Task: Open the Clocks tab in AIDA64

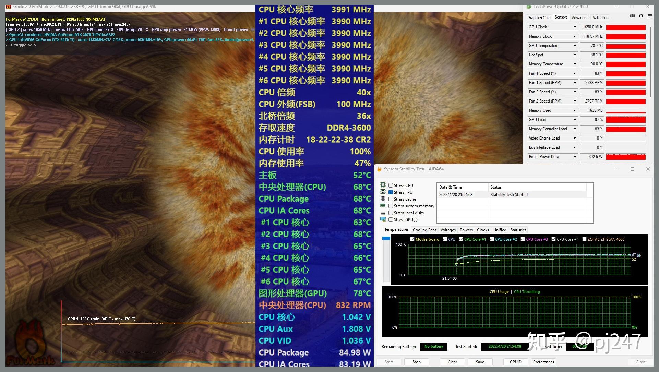Action: tap(483, 230)
